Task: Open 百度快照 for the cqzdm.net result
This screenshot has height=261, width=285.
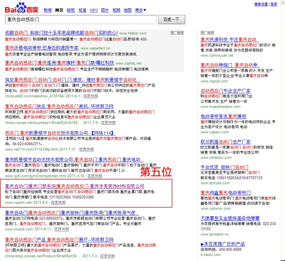Action: [x=58, y=202]
